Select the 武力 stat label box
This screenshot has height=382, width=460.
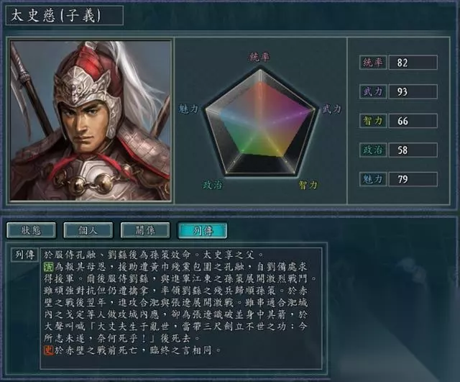pyautogui.click(x=373, y=91)
